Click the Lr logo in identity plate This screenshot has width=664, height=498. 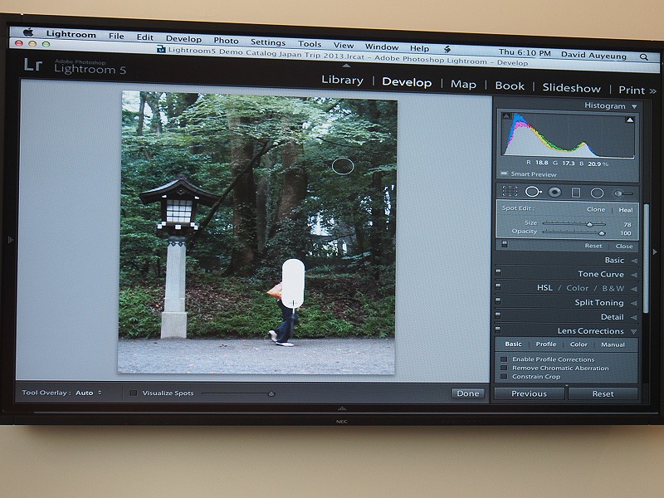coord(33,65)
